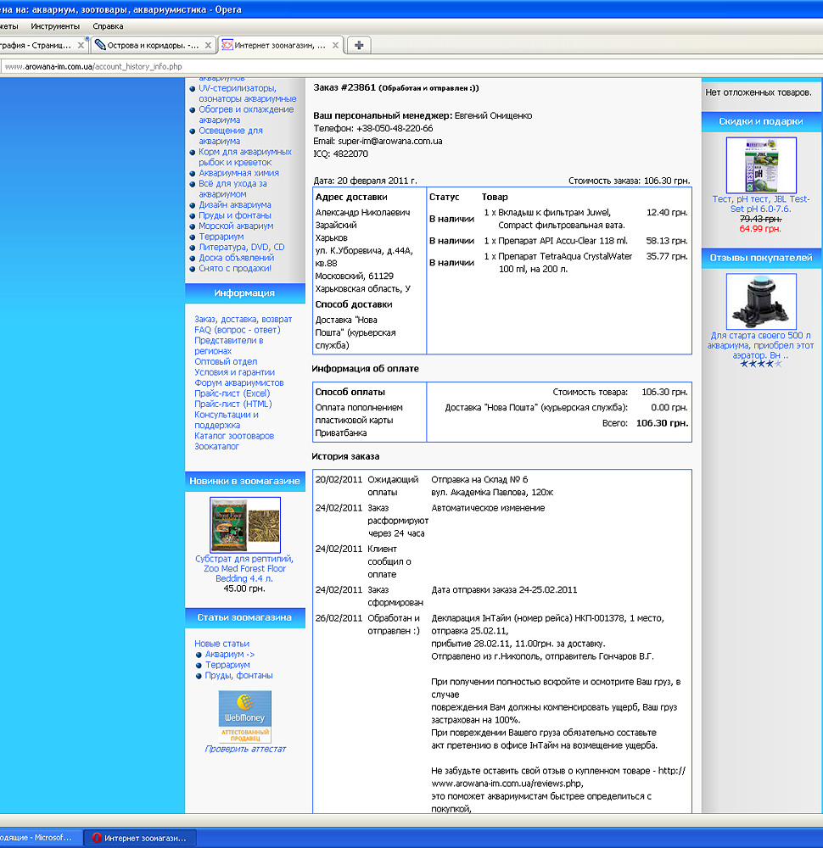The width and height of the screenshot is (823, 848).
Task: Close the 'Интернет зоомагазин' tab
Action: coord(336,45)
